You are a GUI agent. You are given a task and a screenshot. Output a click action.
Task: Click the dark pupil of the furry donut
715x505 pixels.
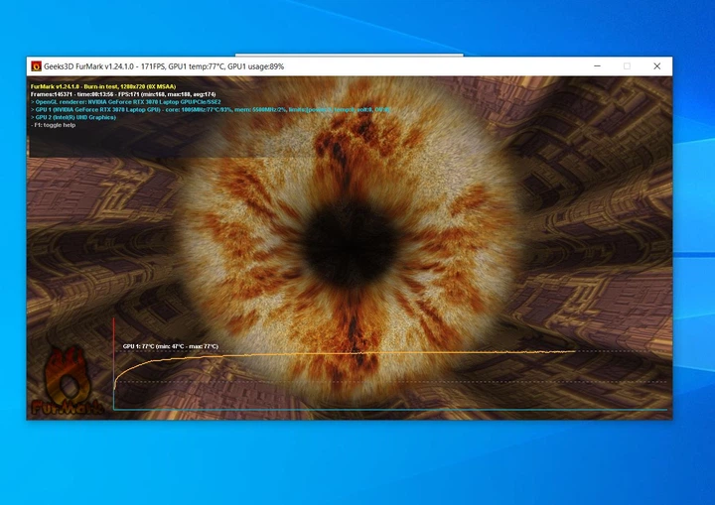tap(351, 244)
